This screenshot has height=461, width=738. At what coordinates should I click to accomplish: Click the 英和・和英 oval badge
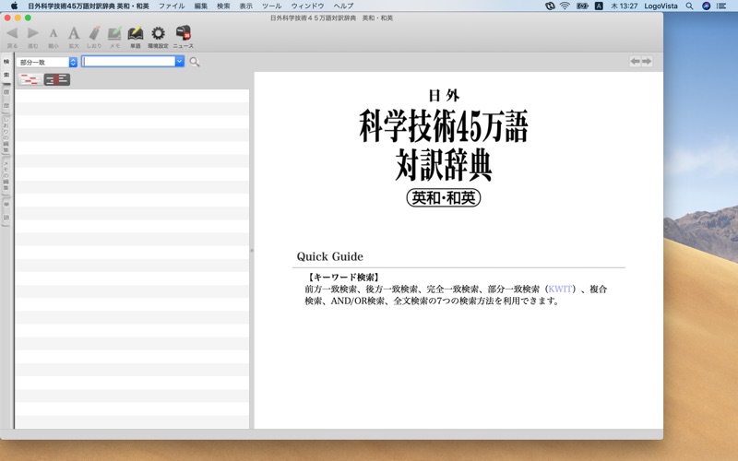(444, 197)
